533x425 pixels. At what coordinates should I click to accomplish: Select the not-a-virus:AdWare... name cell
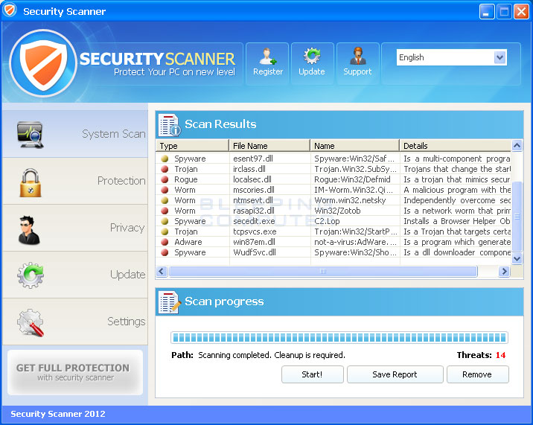coord(355,242)
